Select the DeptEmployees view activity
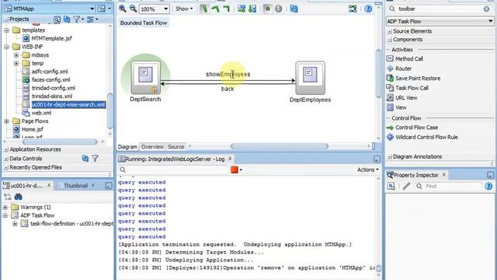Screen dimensions: 497x280 pos(310,78)
